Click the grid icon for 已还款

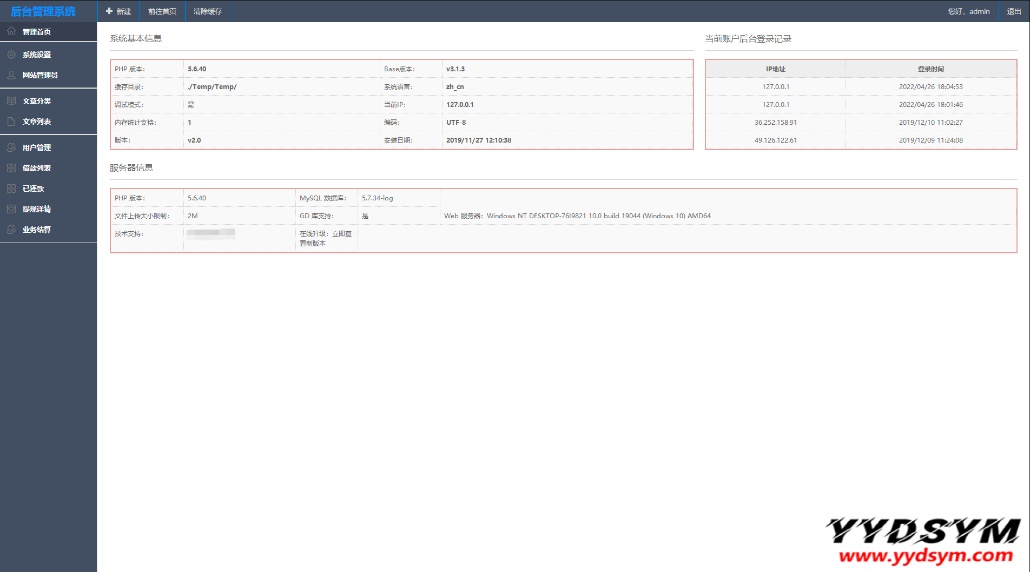pyautogui.click(x=11, y=189)
